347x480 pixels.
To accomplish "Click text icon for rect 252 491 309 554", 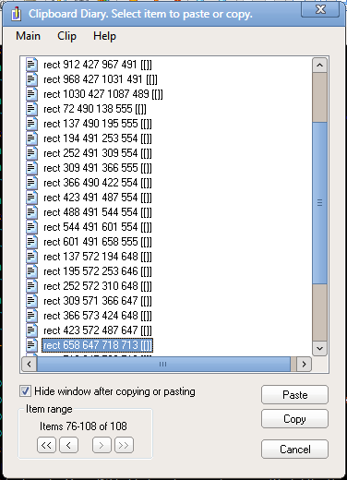I will (31, 153).
